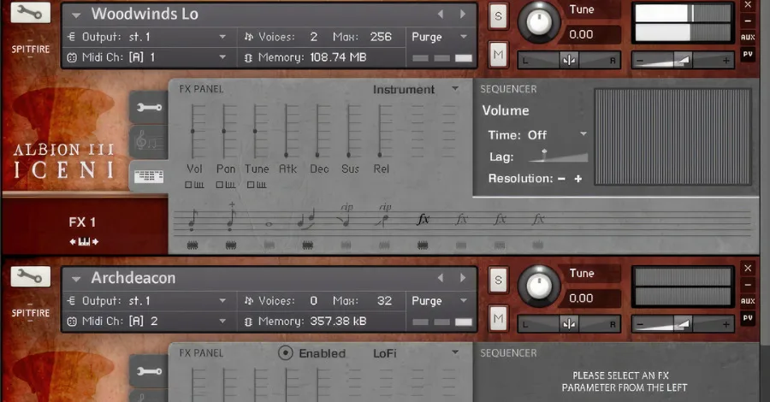Screen dimensions: 770x402
Task: Toggle the Enabled radio button for LoFi
Action: pyautogui.click(x=285, y=353)
